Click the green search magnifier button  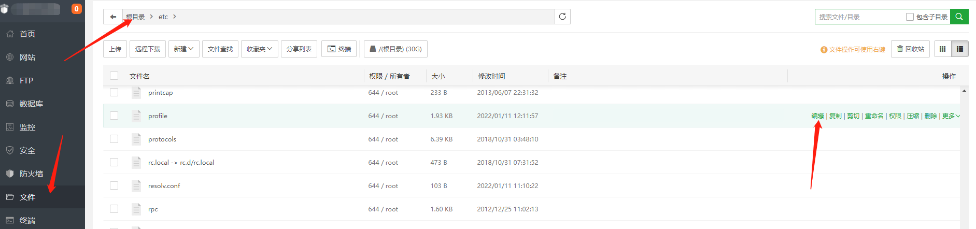[959, 17]
